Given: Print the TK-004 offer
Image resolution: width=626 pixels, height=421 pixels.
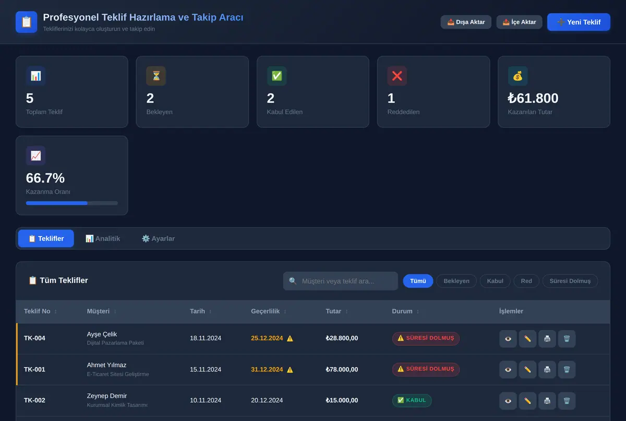Looking at the screenshot, I should [x=547, y=338].
